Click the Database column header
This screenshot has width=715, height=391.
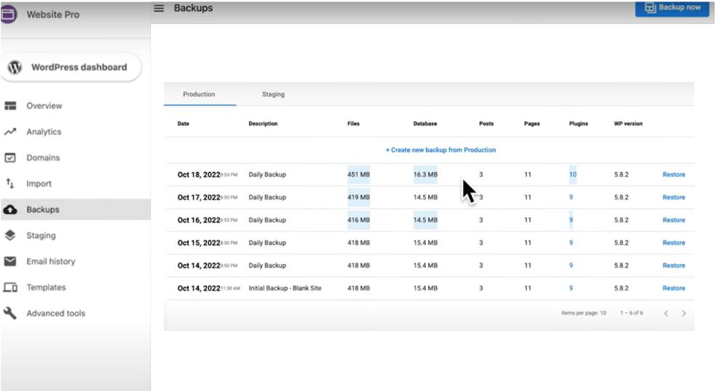425,123
